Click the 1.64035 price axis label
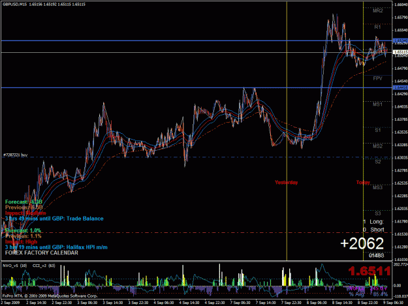The width and height of the screenshot is (408, 306). pos(401,106)
